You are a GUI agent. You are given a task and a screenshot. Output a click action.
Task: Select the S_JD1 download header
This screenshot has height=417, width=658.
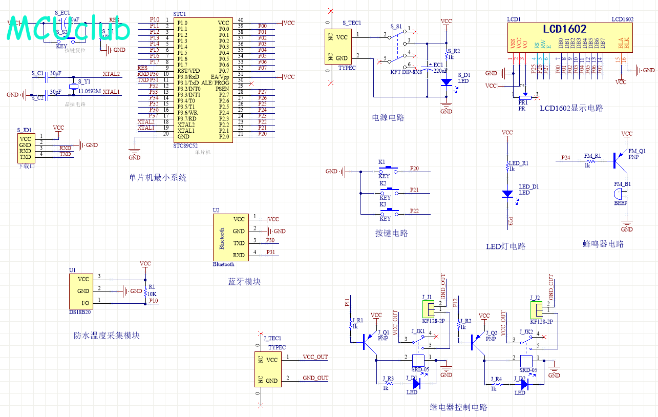[x=26, y=148]
